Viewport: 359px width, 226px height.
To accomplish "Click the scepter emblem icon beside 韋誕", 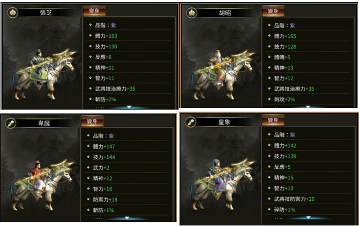I will point(10,123).
